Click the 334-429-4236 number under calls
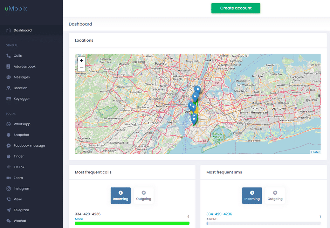 click(x=88, y=214)
